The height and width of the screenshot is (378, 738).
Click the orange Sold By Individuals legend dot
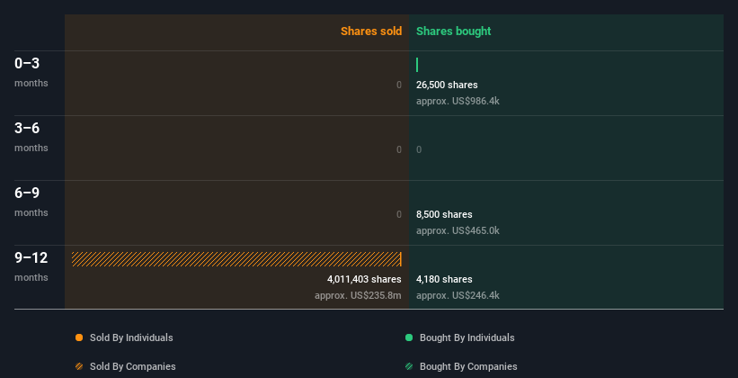pos(79,337)
